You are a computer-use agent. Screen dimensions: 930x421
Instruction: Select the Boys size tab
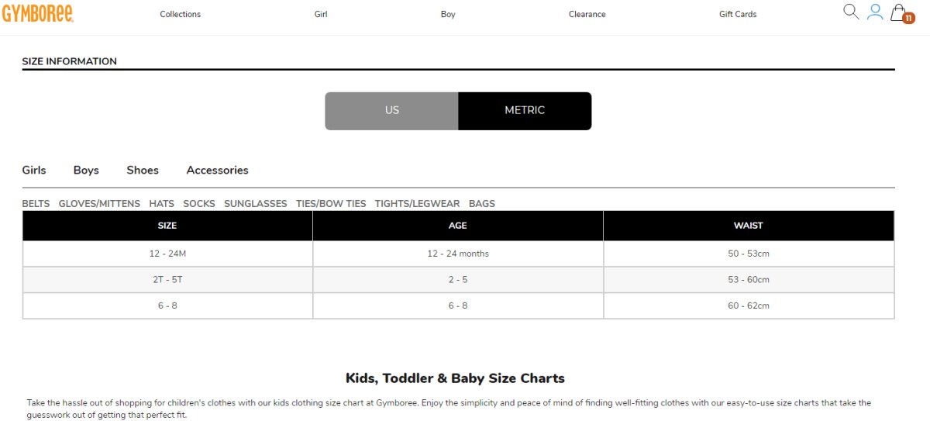86,170
